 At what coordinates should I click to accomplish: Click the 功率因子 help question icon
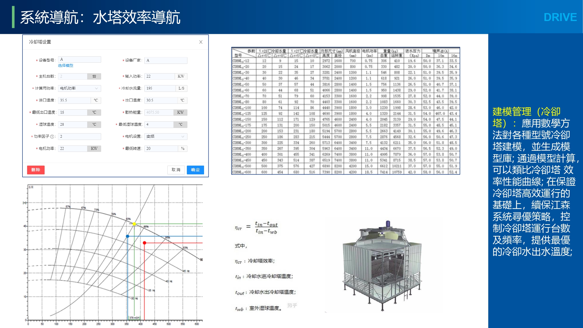point(52,136)
